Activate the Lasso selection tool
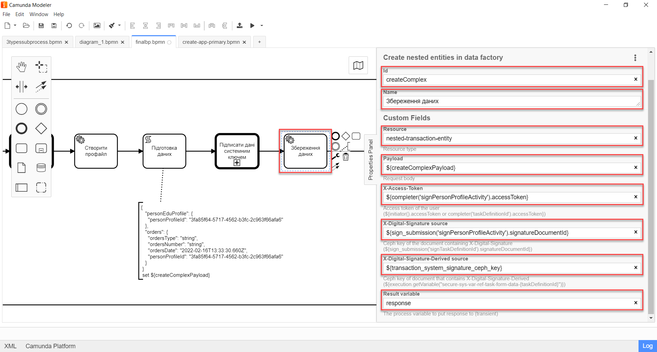Image resolution: width=657 pixels, height=352 pixels. coord(41,67)
